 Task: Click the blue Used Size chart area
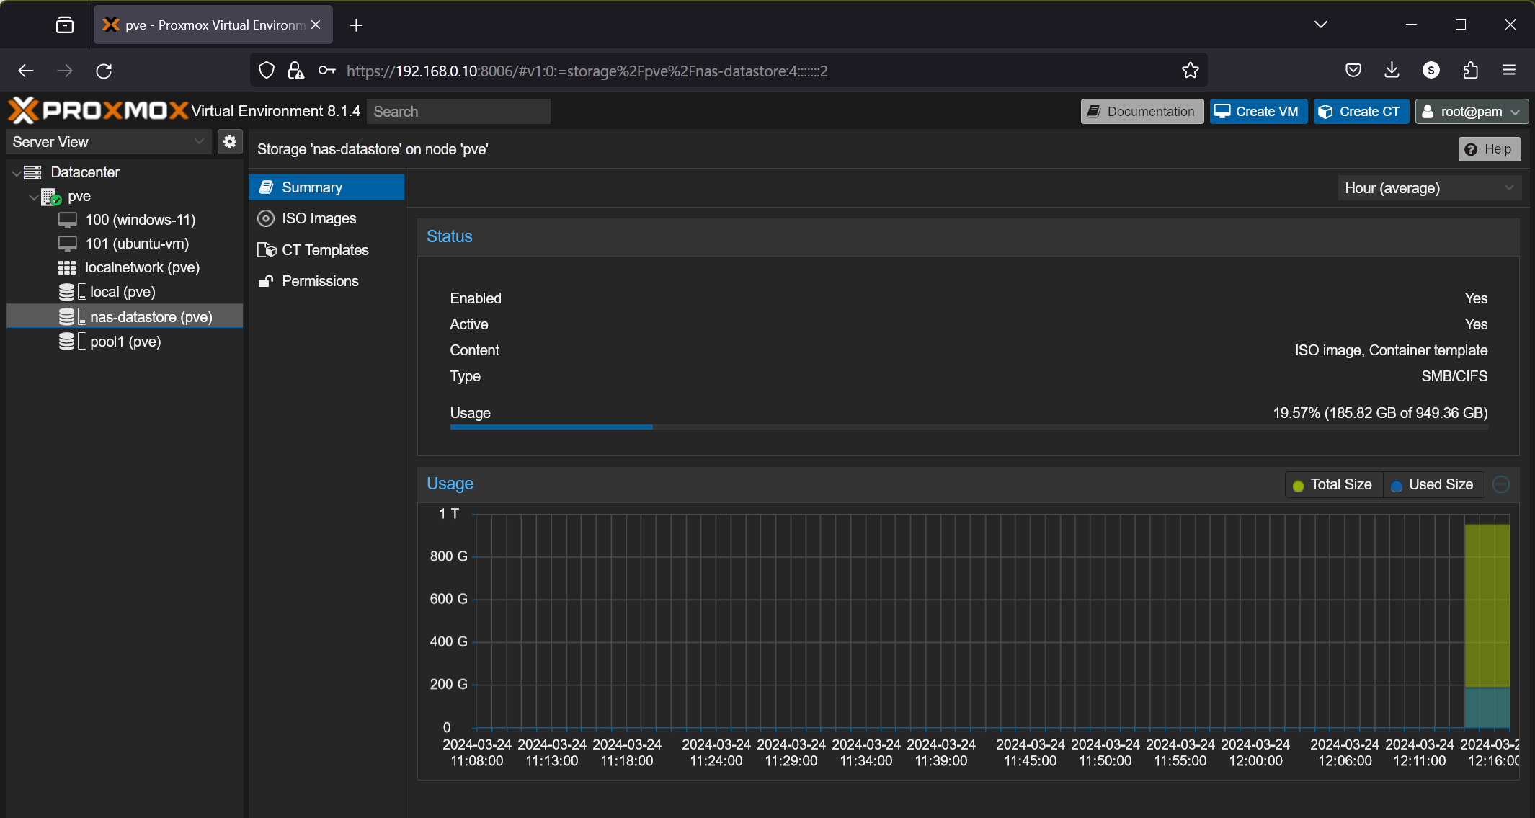point(1487,708)
